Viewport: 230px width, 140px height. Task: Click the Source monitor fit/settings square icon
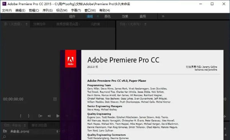pyautogui.click(x=55, y=99)
